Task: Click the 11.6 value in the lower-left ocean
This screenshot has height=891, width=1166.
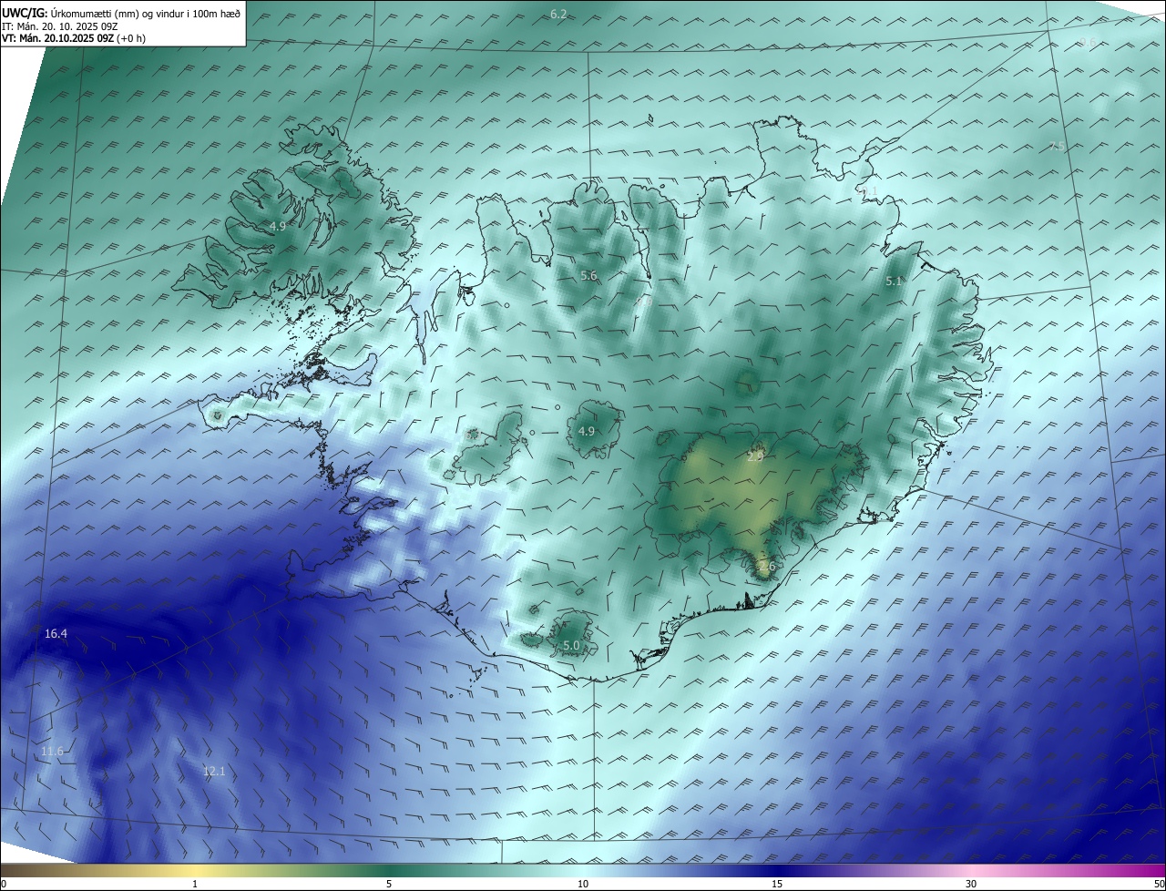Action: [52, 752]
